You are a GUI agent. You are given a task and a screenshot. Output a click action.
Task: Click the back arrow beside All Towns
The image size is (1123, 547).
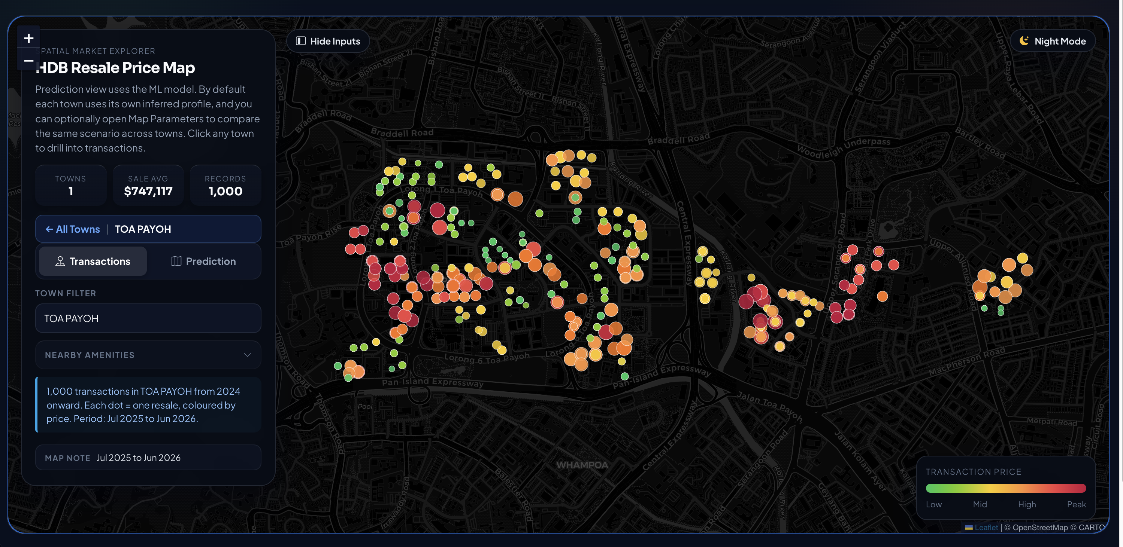49,229
